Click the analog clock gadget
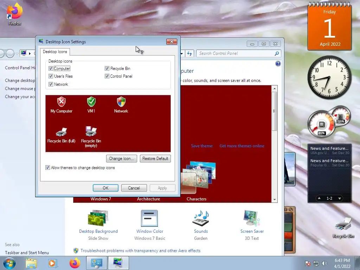 [x=329, y=77]
